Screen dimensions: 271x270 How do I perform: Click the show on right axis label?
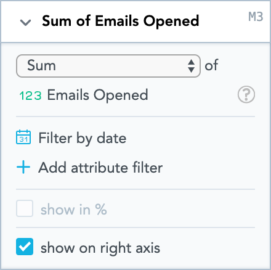click(x=100, y=248)
